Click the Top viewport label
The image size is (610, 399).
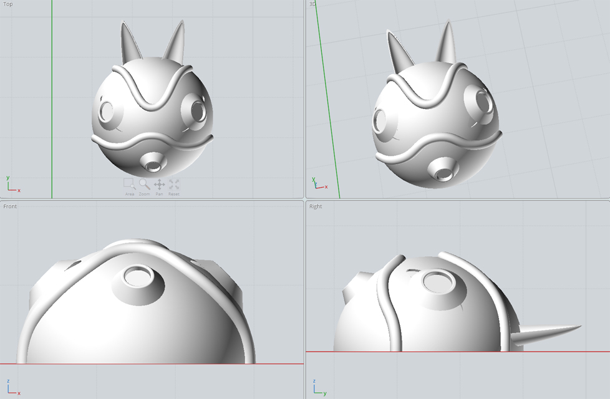click(7, 4)
